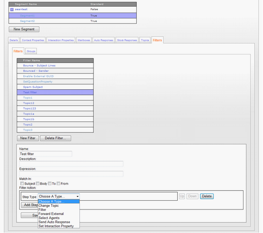263x233 pixels.
Task: Enable the Body match checkbox
Action: coord(37,183)
